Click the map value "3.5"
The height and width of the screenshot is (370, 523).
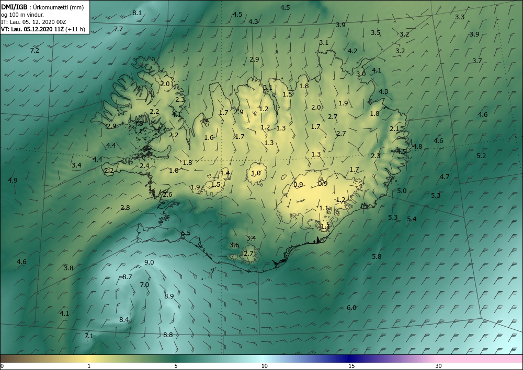click(376, 32)
